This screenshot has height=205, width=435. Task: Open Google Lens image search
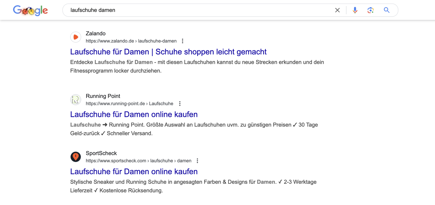370,10
